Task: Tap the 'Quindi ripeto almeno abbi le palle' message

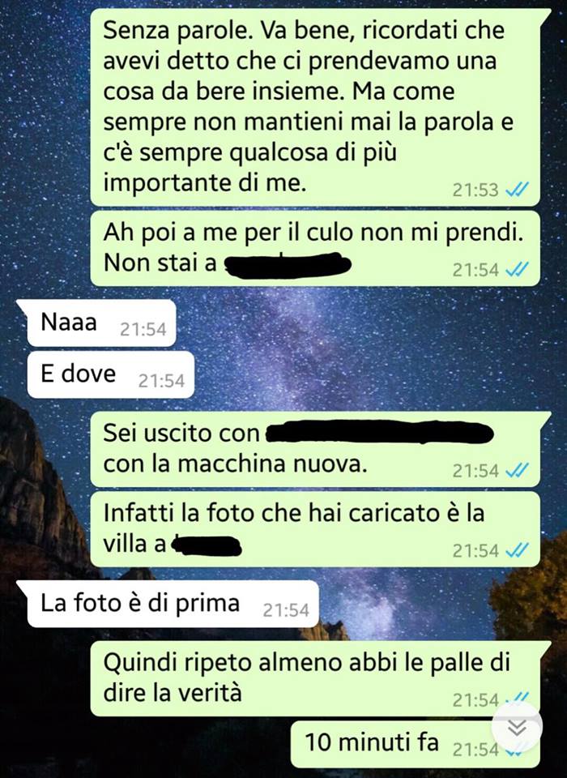Action: point(320,678)
